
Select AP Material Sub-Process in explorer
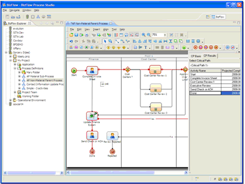(x=40, y=76)
